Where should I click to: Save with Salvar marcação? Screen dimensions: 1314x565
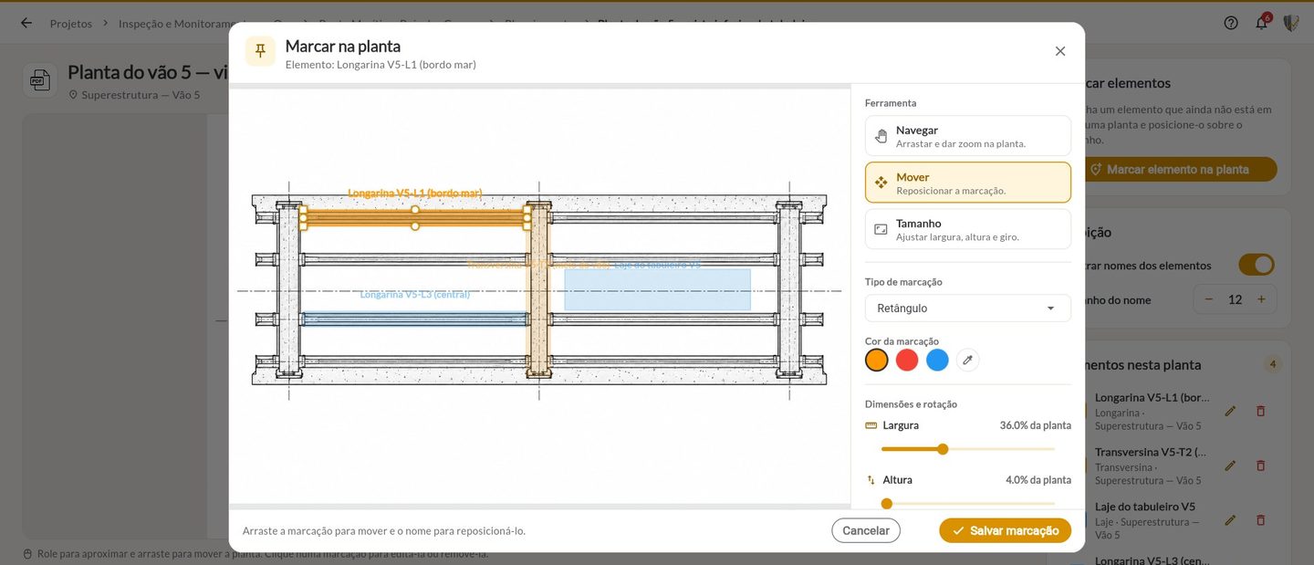tap(1006, 530)
